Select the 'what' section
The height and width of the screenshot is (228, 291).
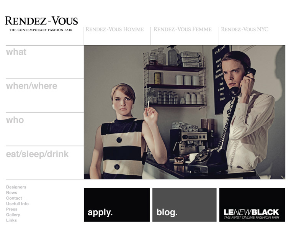pyautogui.click(x=16, y=52)
